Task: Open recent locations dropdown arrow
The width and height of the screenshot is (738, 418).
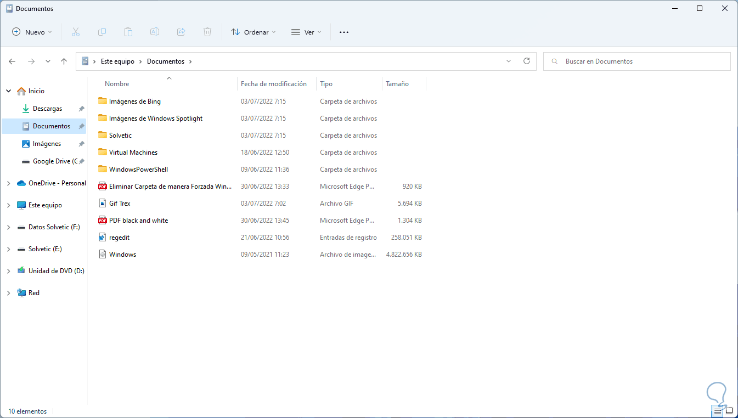Action: (x=48, y=61)
